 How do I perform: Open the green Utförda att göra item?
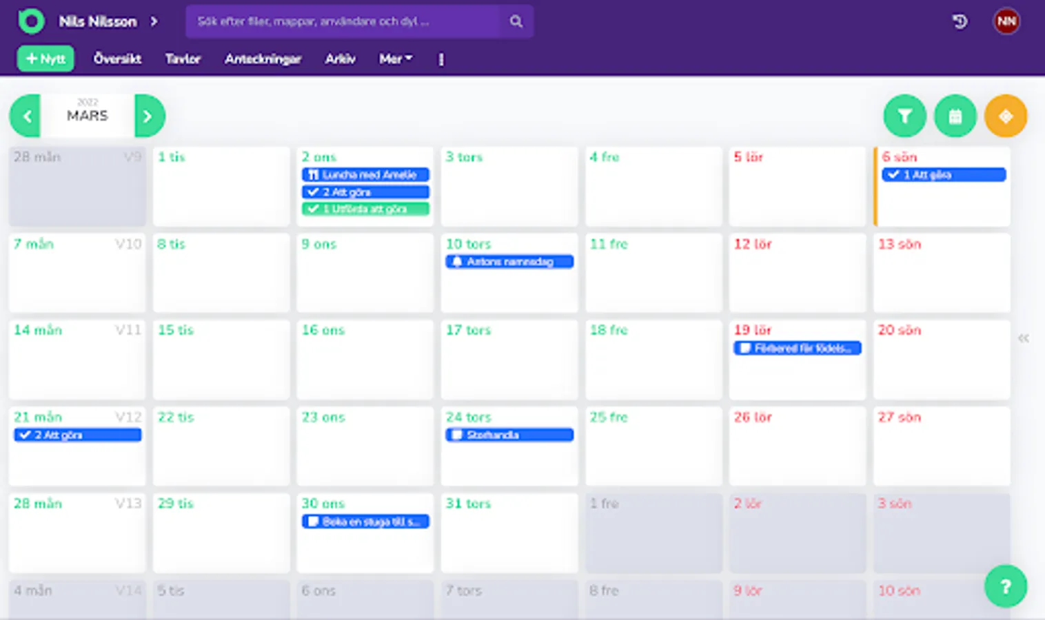pyautogui.click(x=365, y=209)
